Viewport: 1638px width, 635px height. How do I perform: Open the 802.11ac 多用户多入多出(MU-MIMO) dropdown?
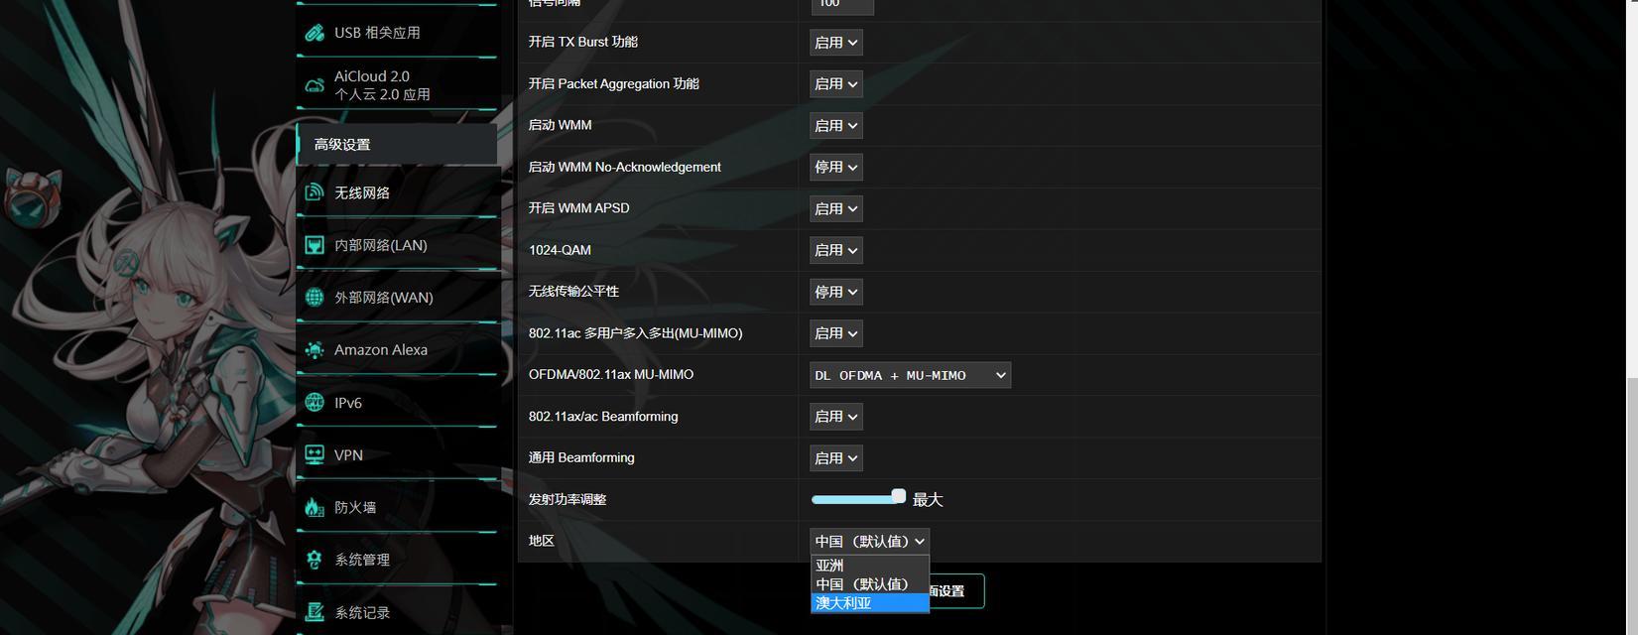(836, 334)
